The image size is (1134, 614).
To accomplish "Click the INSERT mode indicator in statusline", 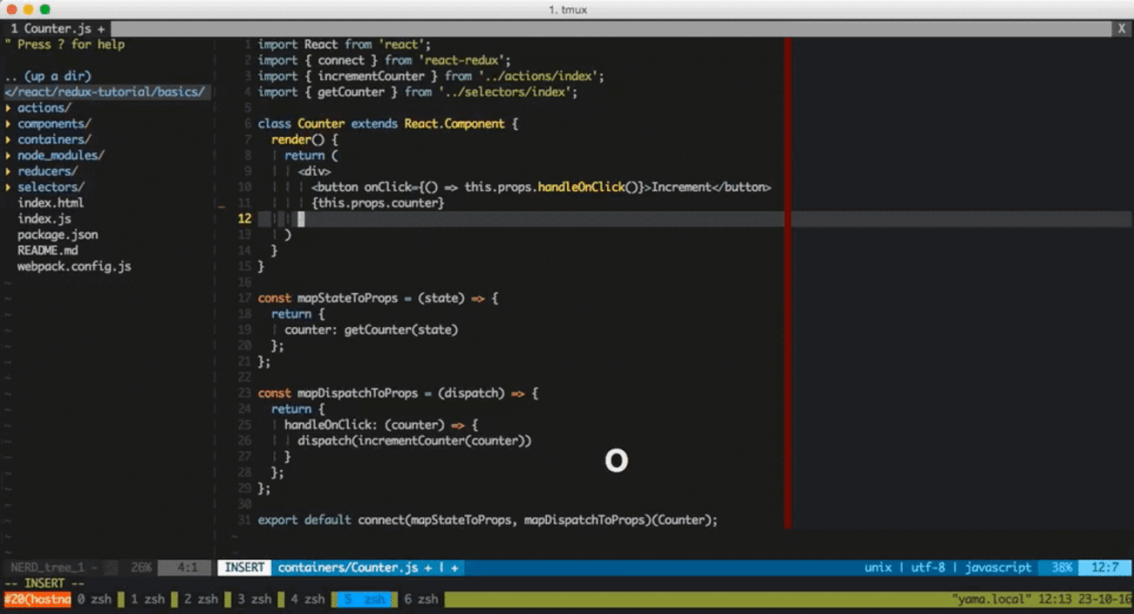I will 244,568.
